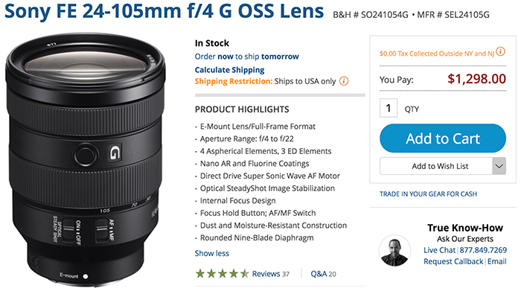Click Order now to ship tomorrow
The height and width of the screenshot is (291, 521).
pos(247,57)
